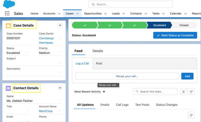Click the lower refresh icon under Status Changes
The image size is (201, 122).
(x=191, y=115)
